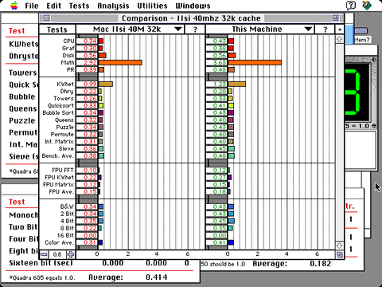Click the Comparison window close box
Image resolution: width=382 pixels, height=287 pixels.
tap(47, 18)
